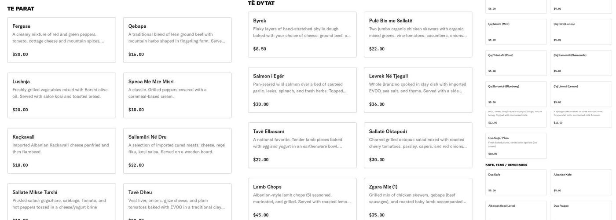The image size is (616, 220).
Task: Select the Salmon i Egër dish
Action: pos(302,90)
